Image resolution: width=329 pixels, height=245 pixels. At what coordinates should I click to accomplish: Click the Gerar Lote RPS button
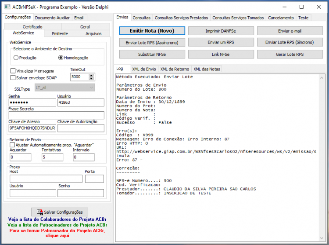[x=290, y=54]
